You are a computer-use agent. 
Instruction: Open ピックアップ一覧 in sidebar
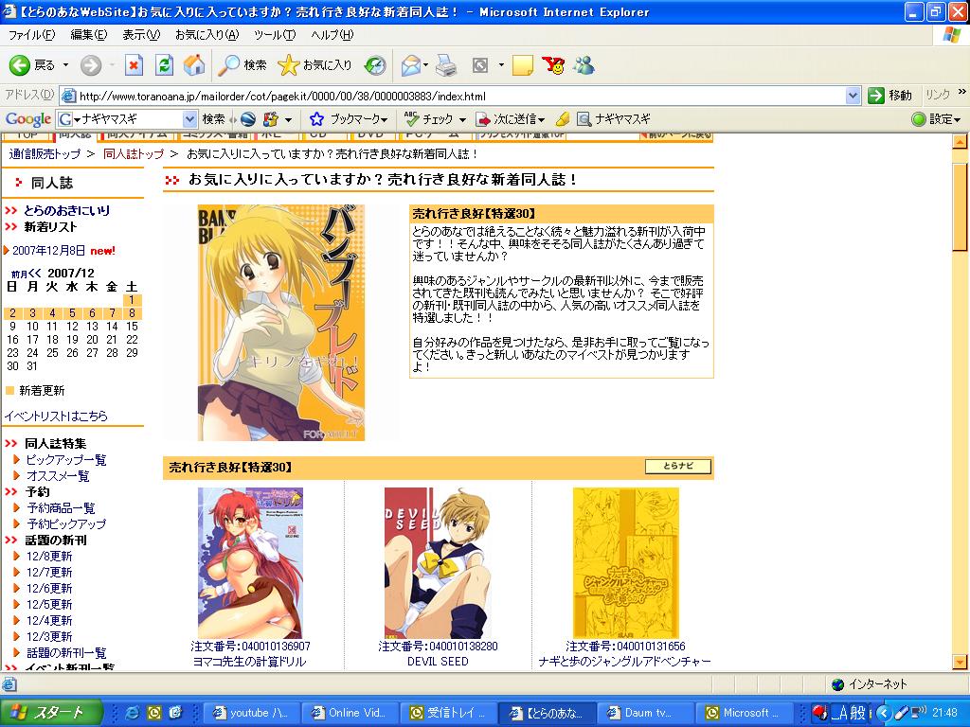(66, 459)
